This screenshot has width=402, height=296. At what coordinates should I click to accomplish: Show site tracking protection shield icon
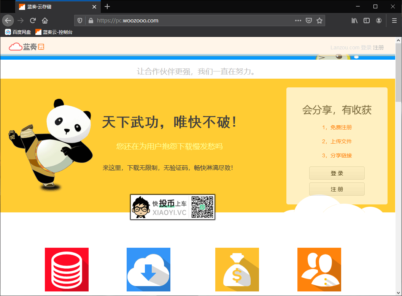tap(80, 21)
